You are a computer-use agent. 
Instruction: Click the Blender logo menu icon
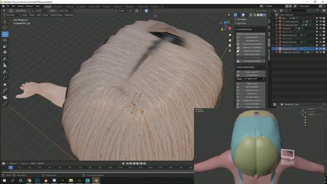coord(4,7)
